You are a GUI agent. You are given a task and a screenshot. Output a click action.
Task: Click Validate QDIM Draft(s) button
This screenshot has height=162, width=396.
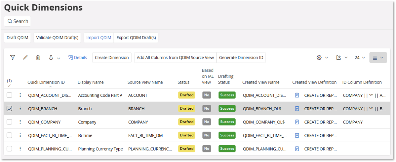pyautogui.click(x=57, y=38)
